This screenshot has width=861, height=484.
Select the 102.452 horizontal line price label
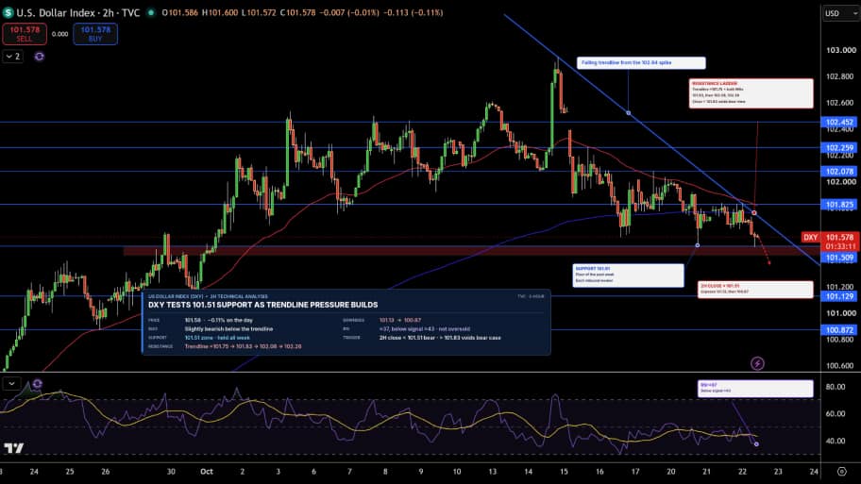pos(839,123)
